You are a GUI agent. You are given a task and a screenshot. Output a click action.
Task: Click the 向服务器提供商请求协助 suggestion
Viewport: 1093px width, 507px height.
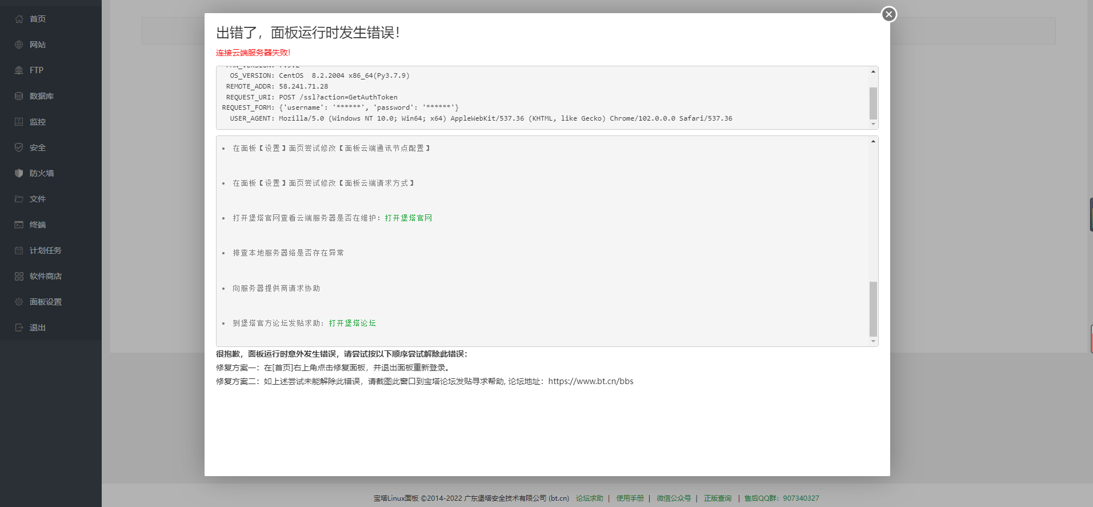pos(277,288)
